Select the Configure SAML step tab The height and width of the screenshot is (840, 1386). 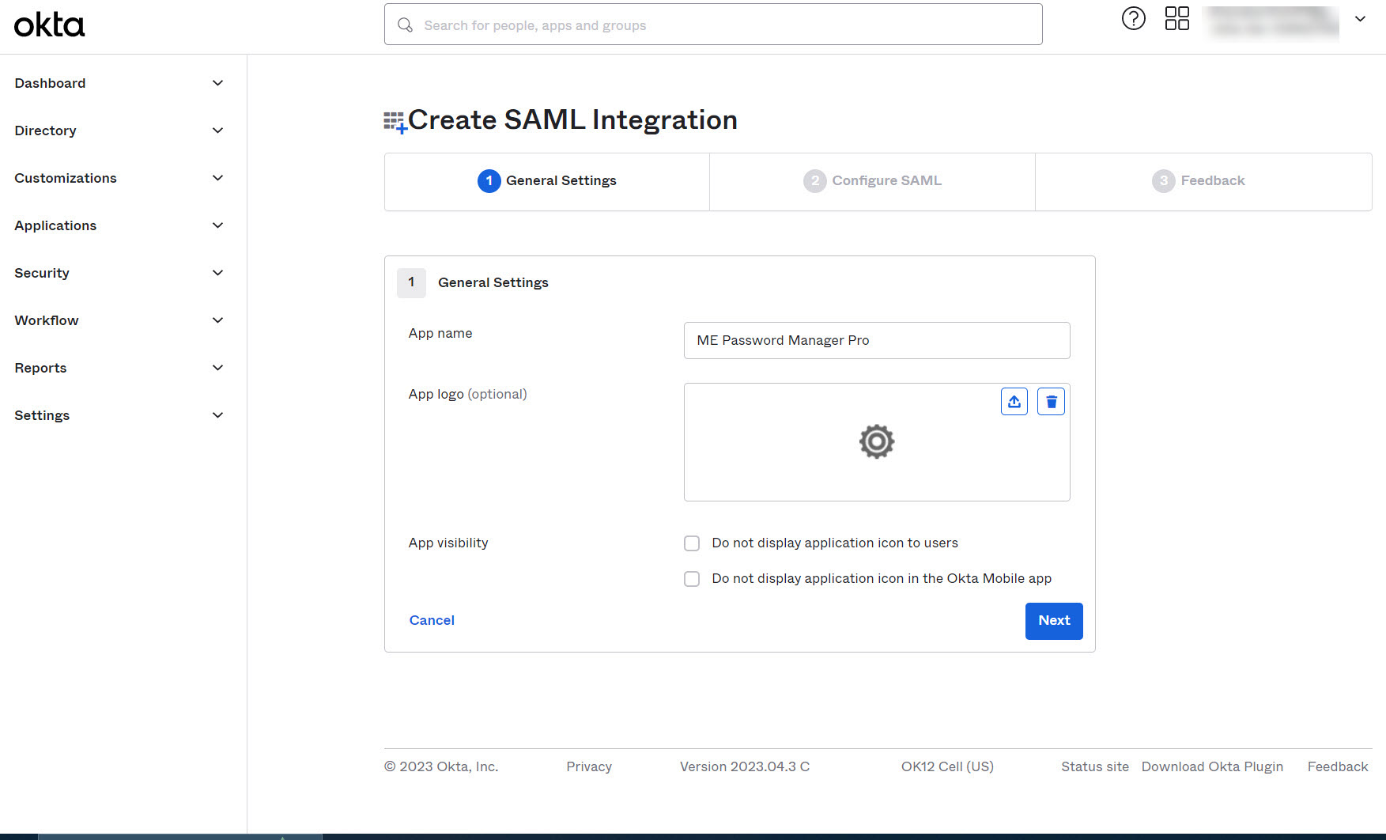[872, 181]
